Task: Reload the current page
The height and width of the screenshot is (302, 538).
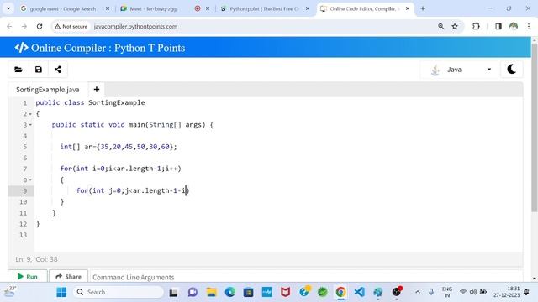Action: [40, 26]
